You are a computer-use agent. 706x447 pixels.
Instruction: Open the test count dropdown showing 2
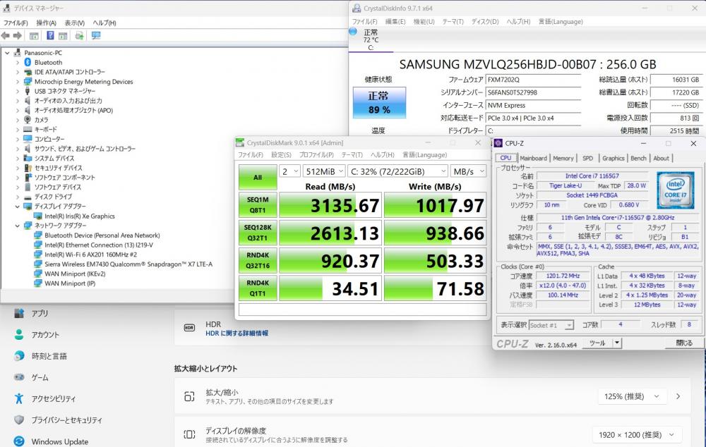click(x=289, y=171)
